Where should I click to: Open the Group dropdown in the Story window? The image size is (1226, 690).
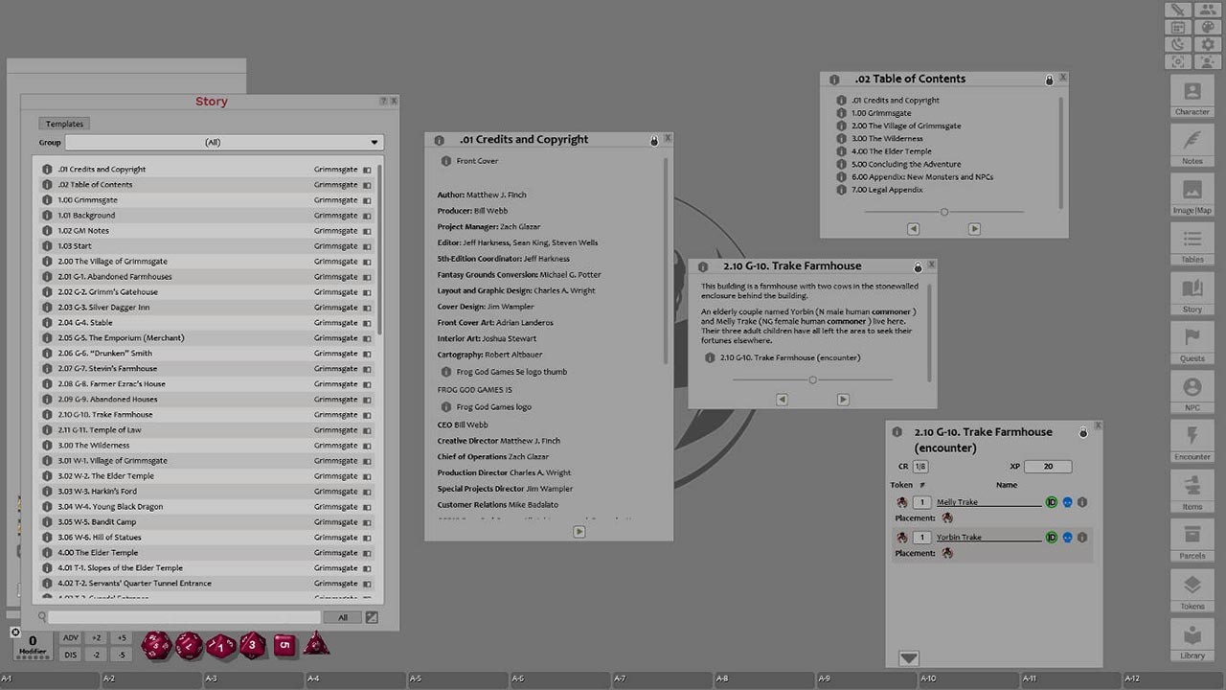(x=374, y=142)
